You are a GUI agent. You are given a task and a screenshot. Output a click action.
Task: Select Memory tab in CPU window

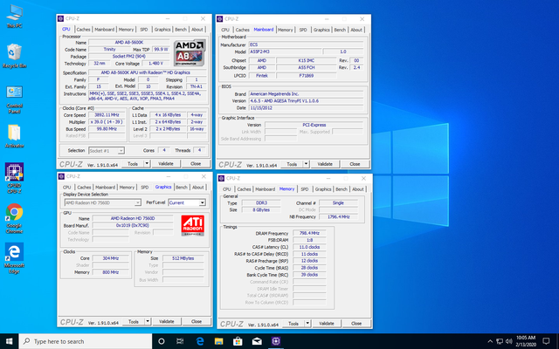(126, 30)
